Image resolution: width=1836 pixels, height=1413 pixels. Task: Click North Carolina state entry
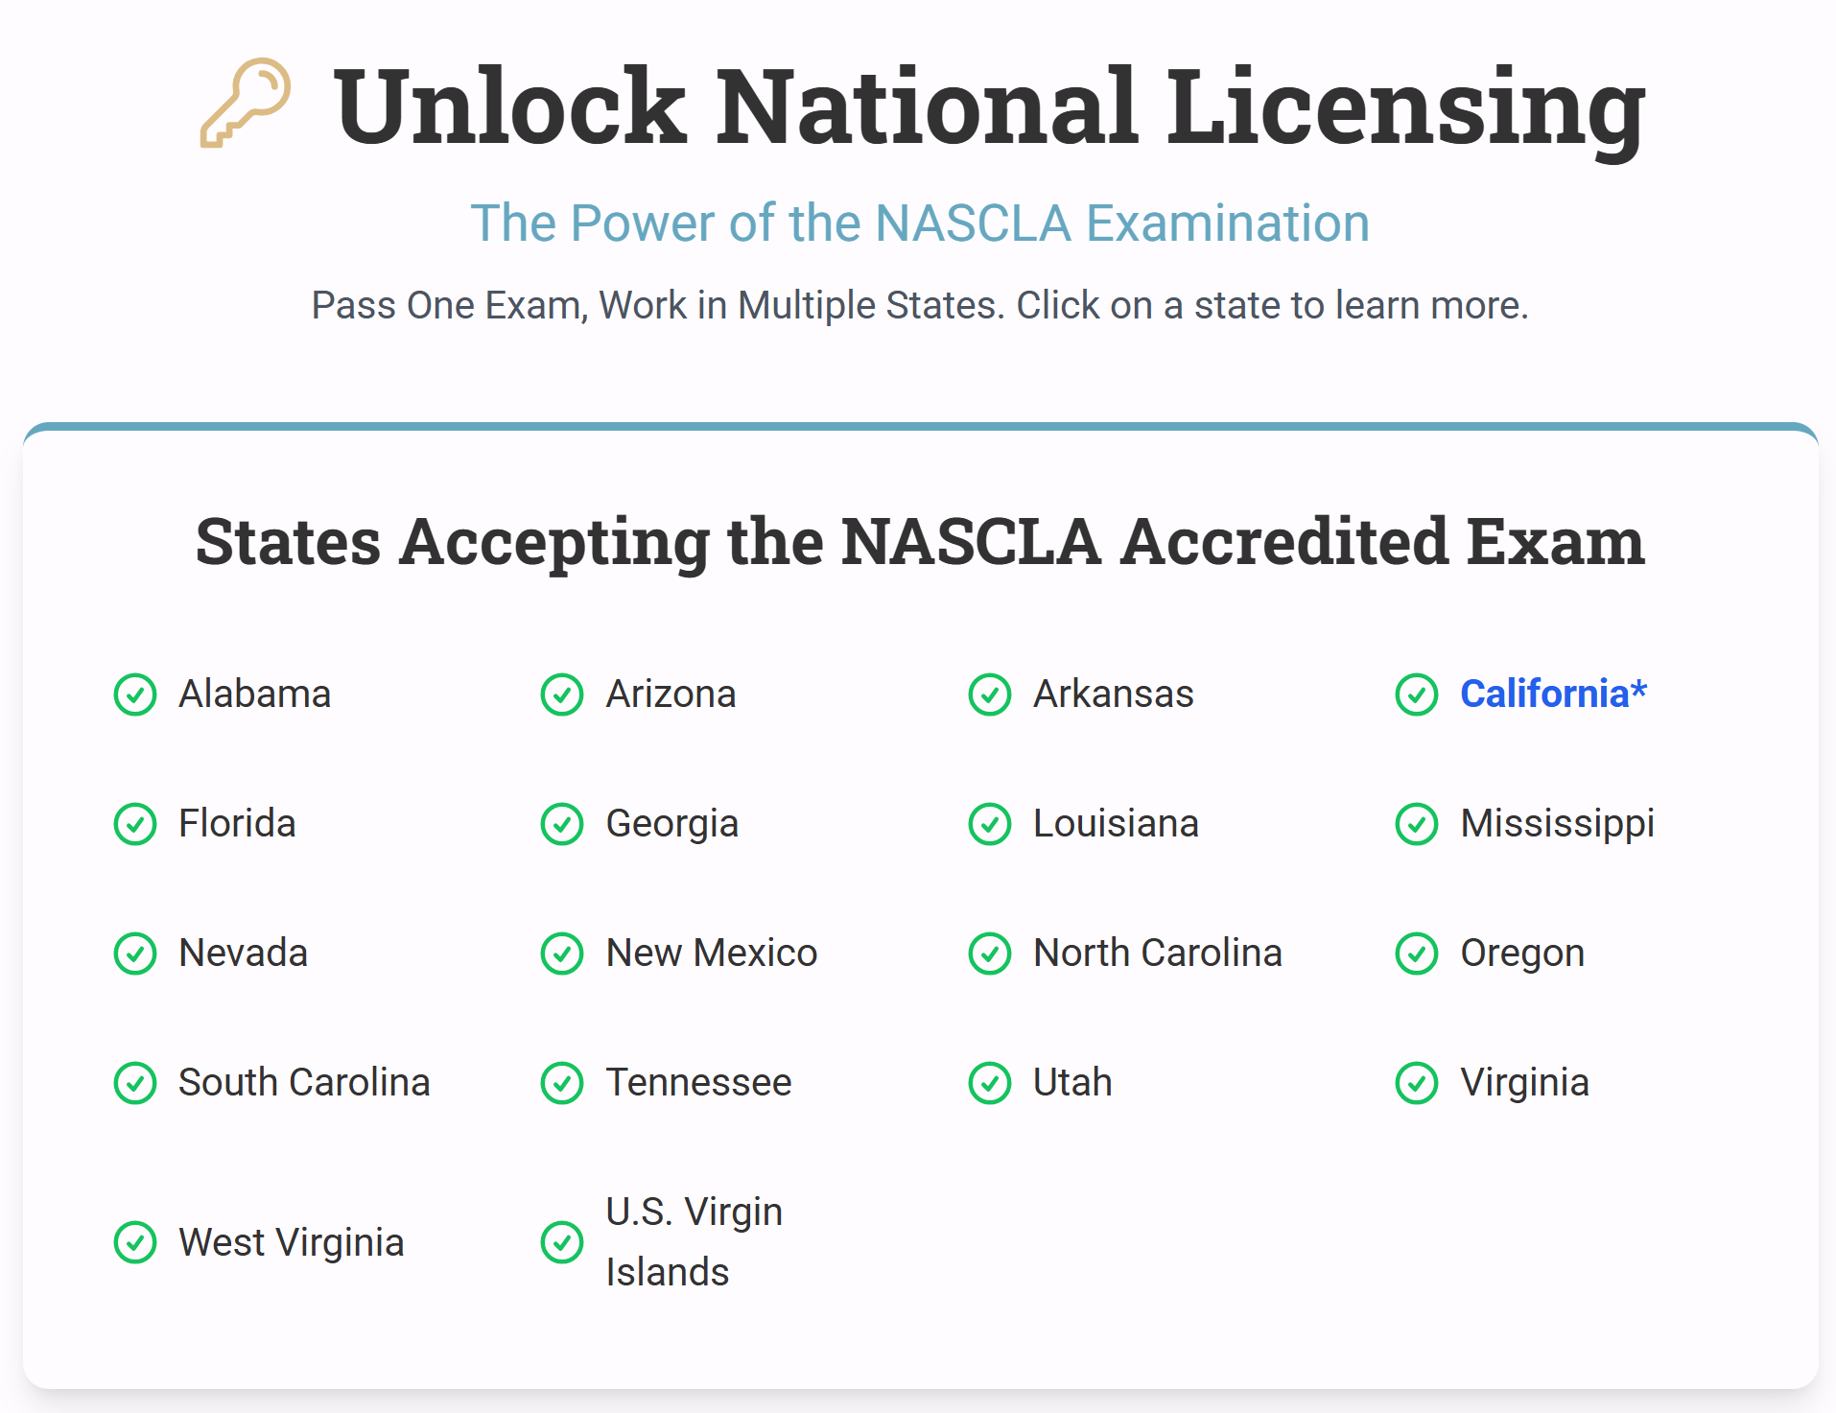click(x=1157, y=953)
